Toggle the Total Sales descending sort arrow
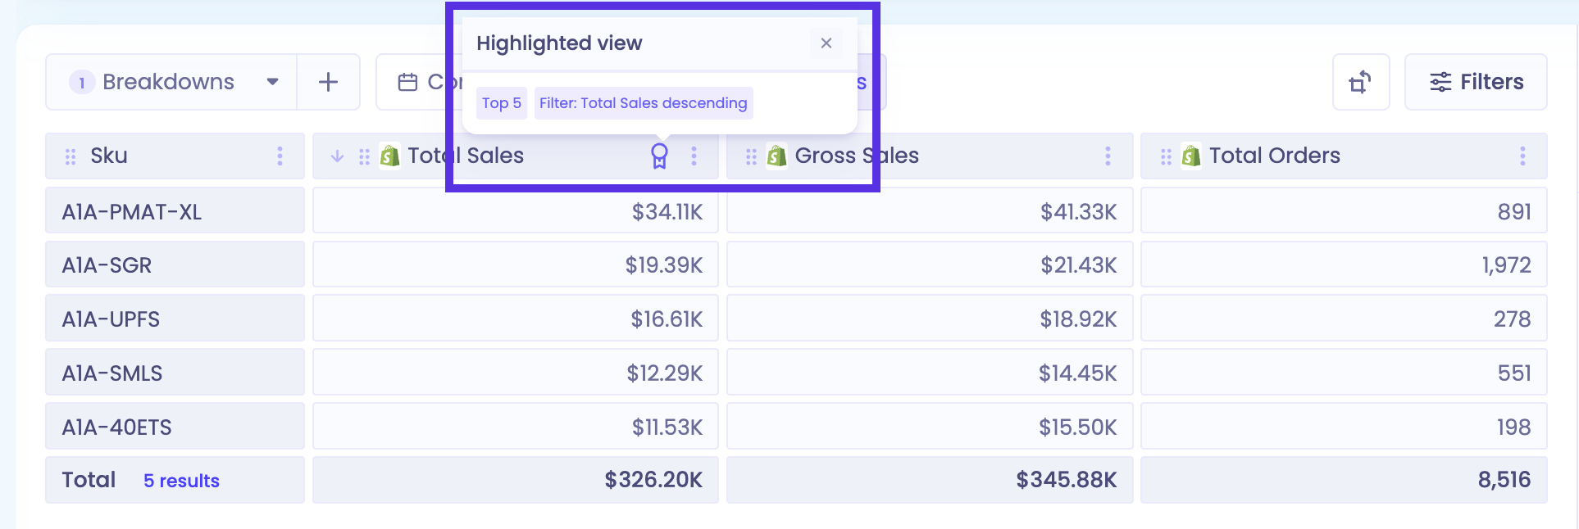The image size is (1579, 529). [337, 156]
